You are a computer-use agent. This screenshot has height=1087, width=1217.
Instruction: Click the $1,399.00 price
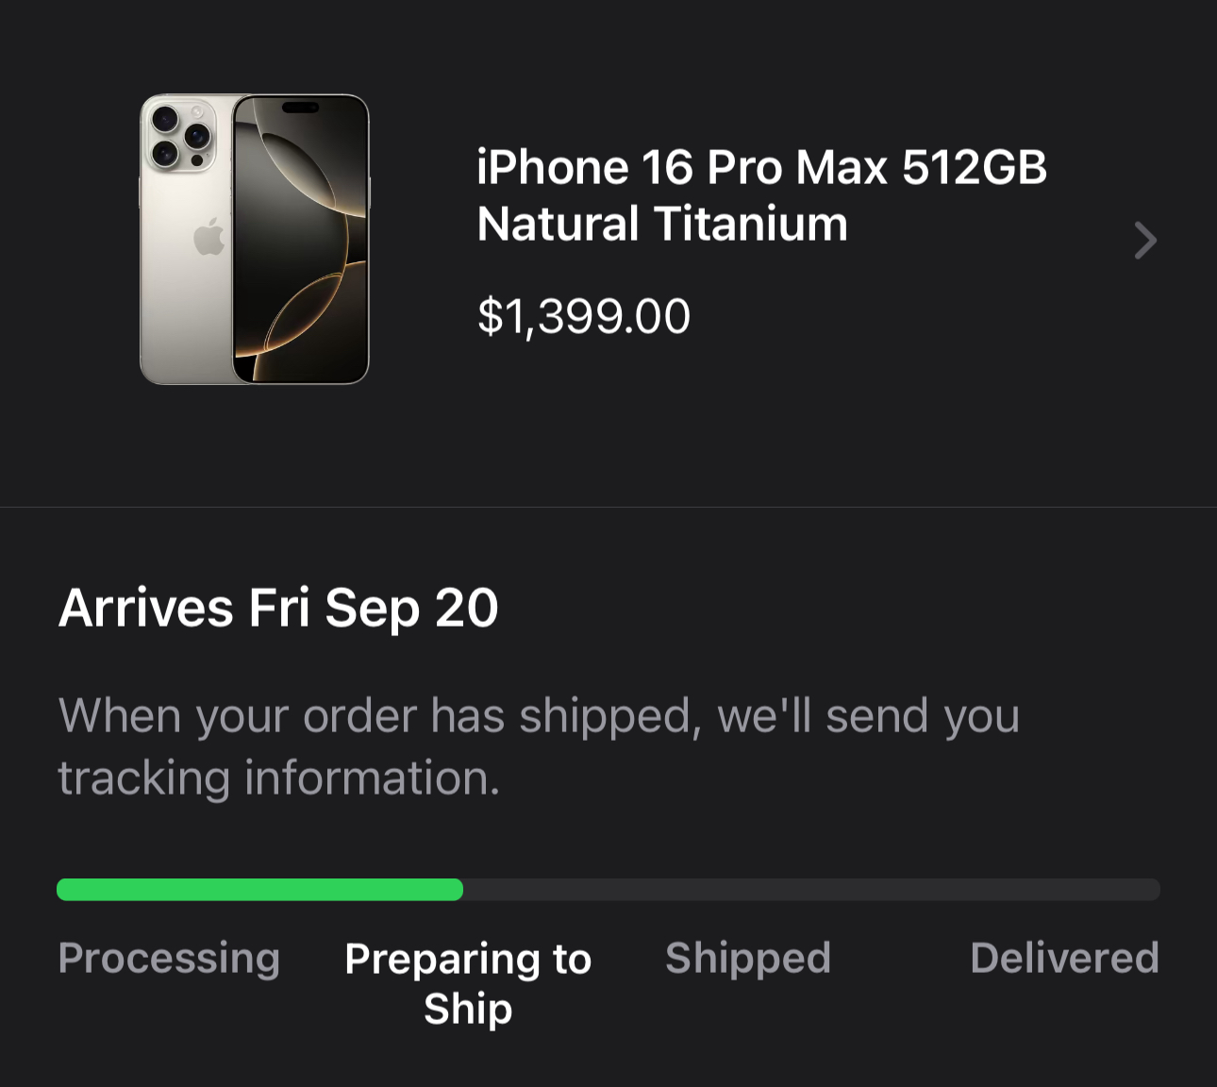coord(583,316)
